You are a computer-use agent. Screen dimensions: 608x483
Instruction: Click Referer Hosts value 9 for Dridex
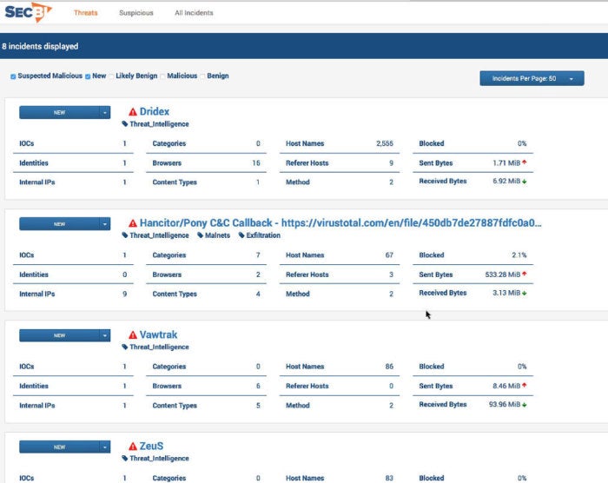click(391, 163)
